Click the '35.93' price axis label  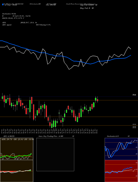[x=134, y=124]
